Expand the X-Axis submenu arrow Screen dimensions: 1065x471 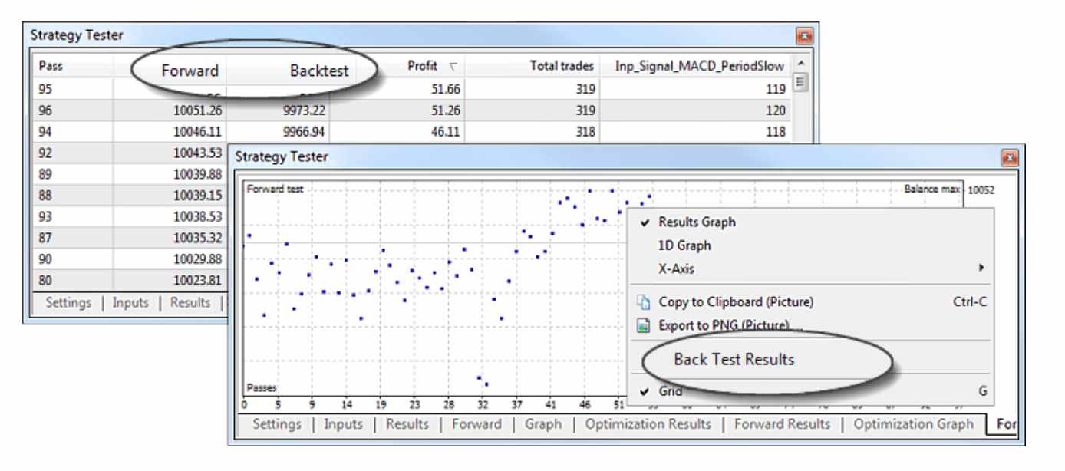click(x=980, y=269)
